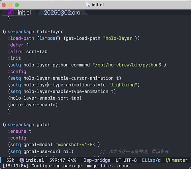The height and width of the screenshot is (169, 191).
Task: Place cursor on gptel-model line
Action: pyautogui.click(x=54, y=145)
